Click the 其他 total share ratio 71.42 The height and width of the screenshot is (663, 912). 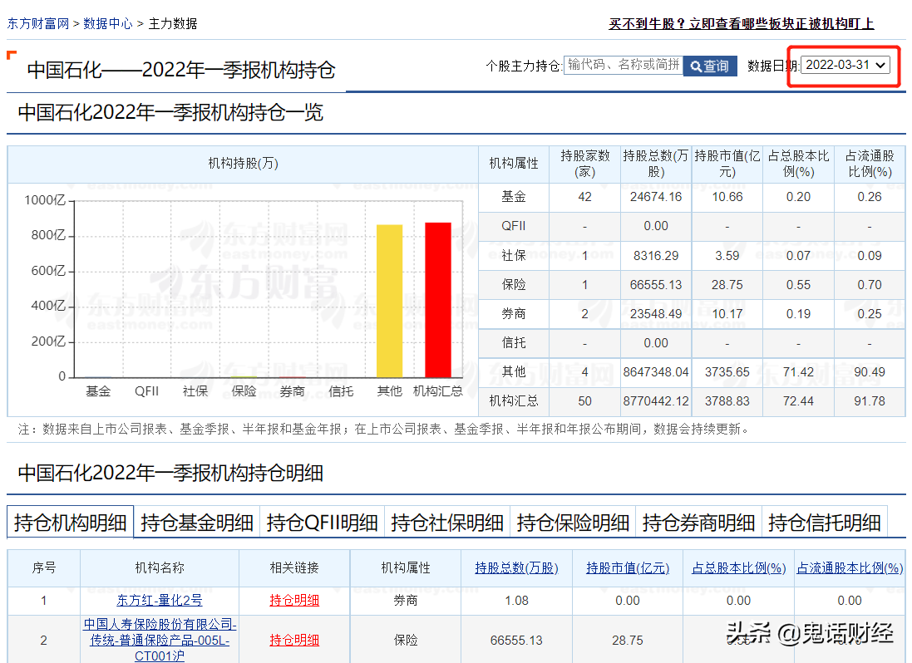tap(798, 372)
